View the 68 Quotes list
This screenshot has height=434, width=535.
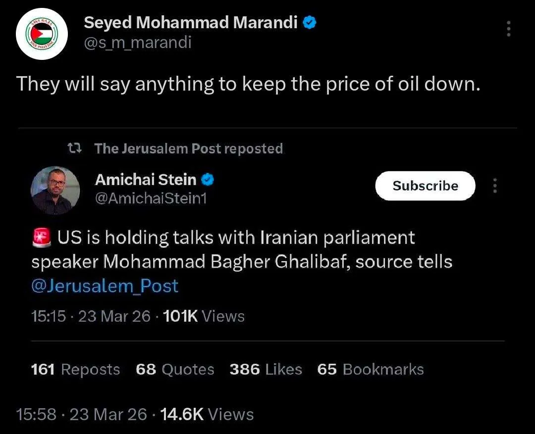click(x=175, y=369)
